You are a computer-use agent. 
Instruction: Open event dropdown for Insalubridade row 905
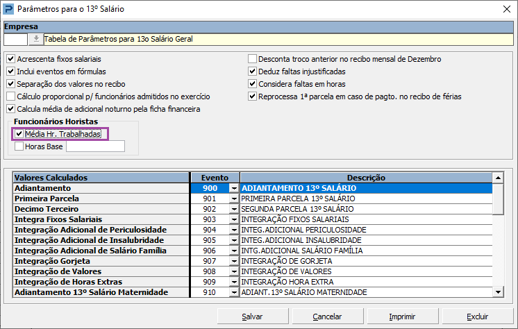pos(234,240)
